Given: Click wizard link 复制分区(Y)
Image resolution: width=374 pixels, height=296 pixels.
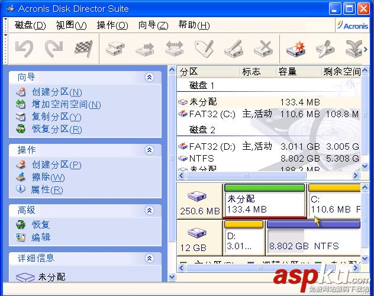Looking at the screenshot, I should (57, 117).
